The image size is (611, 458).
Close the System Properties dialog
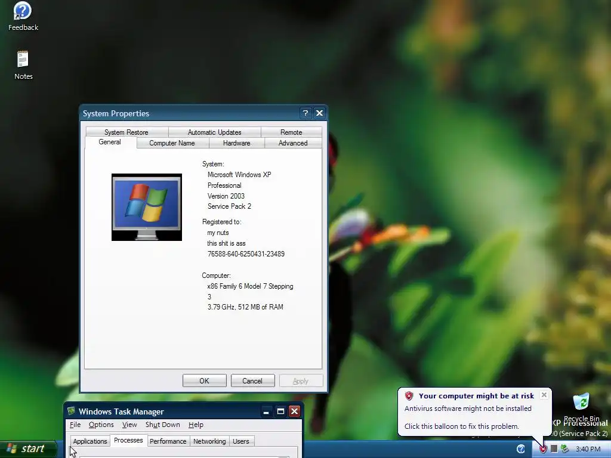320,113
